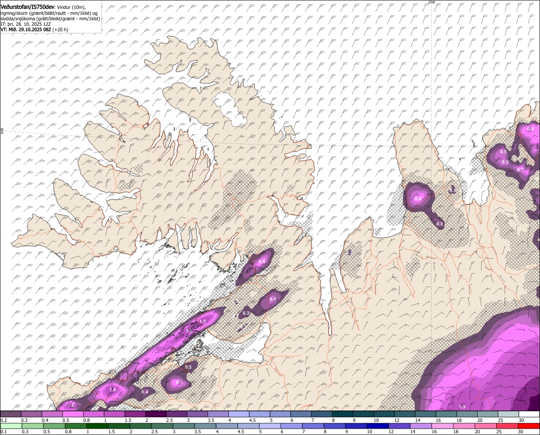Pick upper legend swatch between 0.2 and 0.3
540x435 pixels.
11,414
